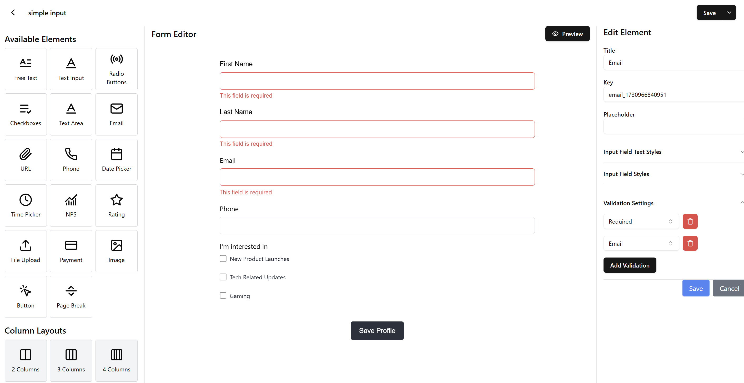Image resolution: width=744 pixels, height=383 pixels.
Task: Open the Required validation dropdown
Action: pyautogui.click(x=641, y=221)
